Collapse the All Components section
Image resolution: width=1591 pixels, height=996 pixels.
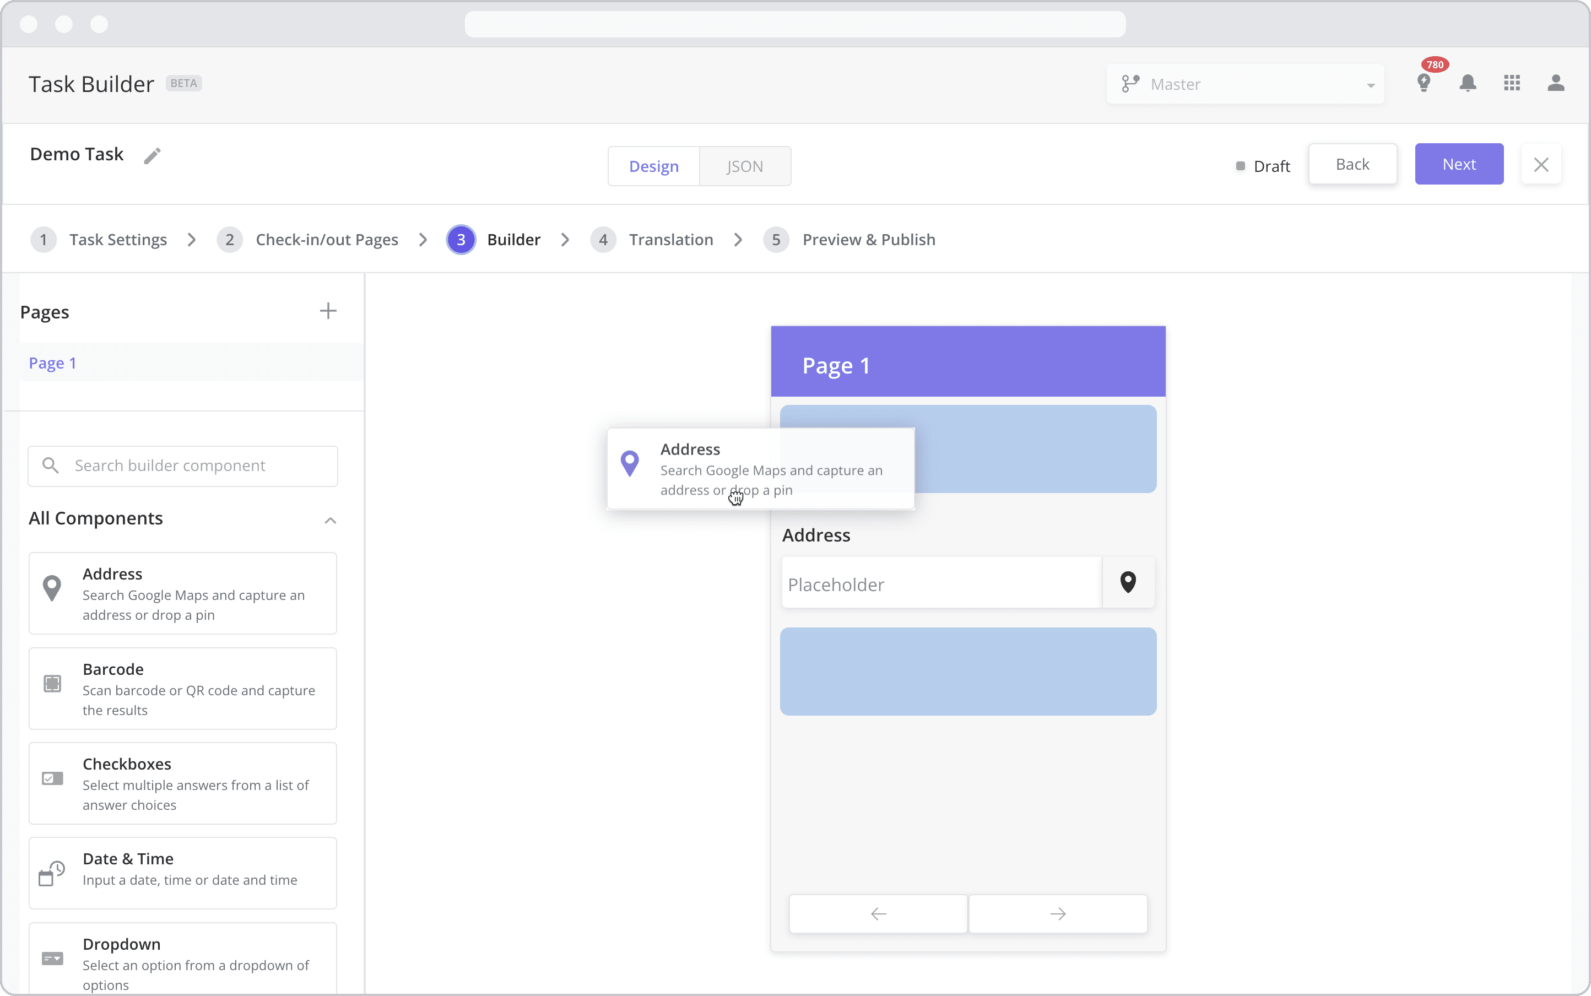(331, 521)
